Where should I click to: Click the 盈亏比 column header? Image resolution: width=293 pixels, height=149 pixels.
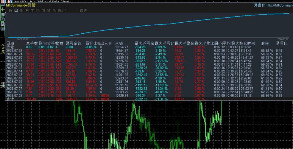click(282, 44)
